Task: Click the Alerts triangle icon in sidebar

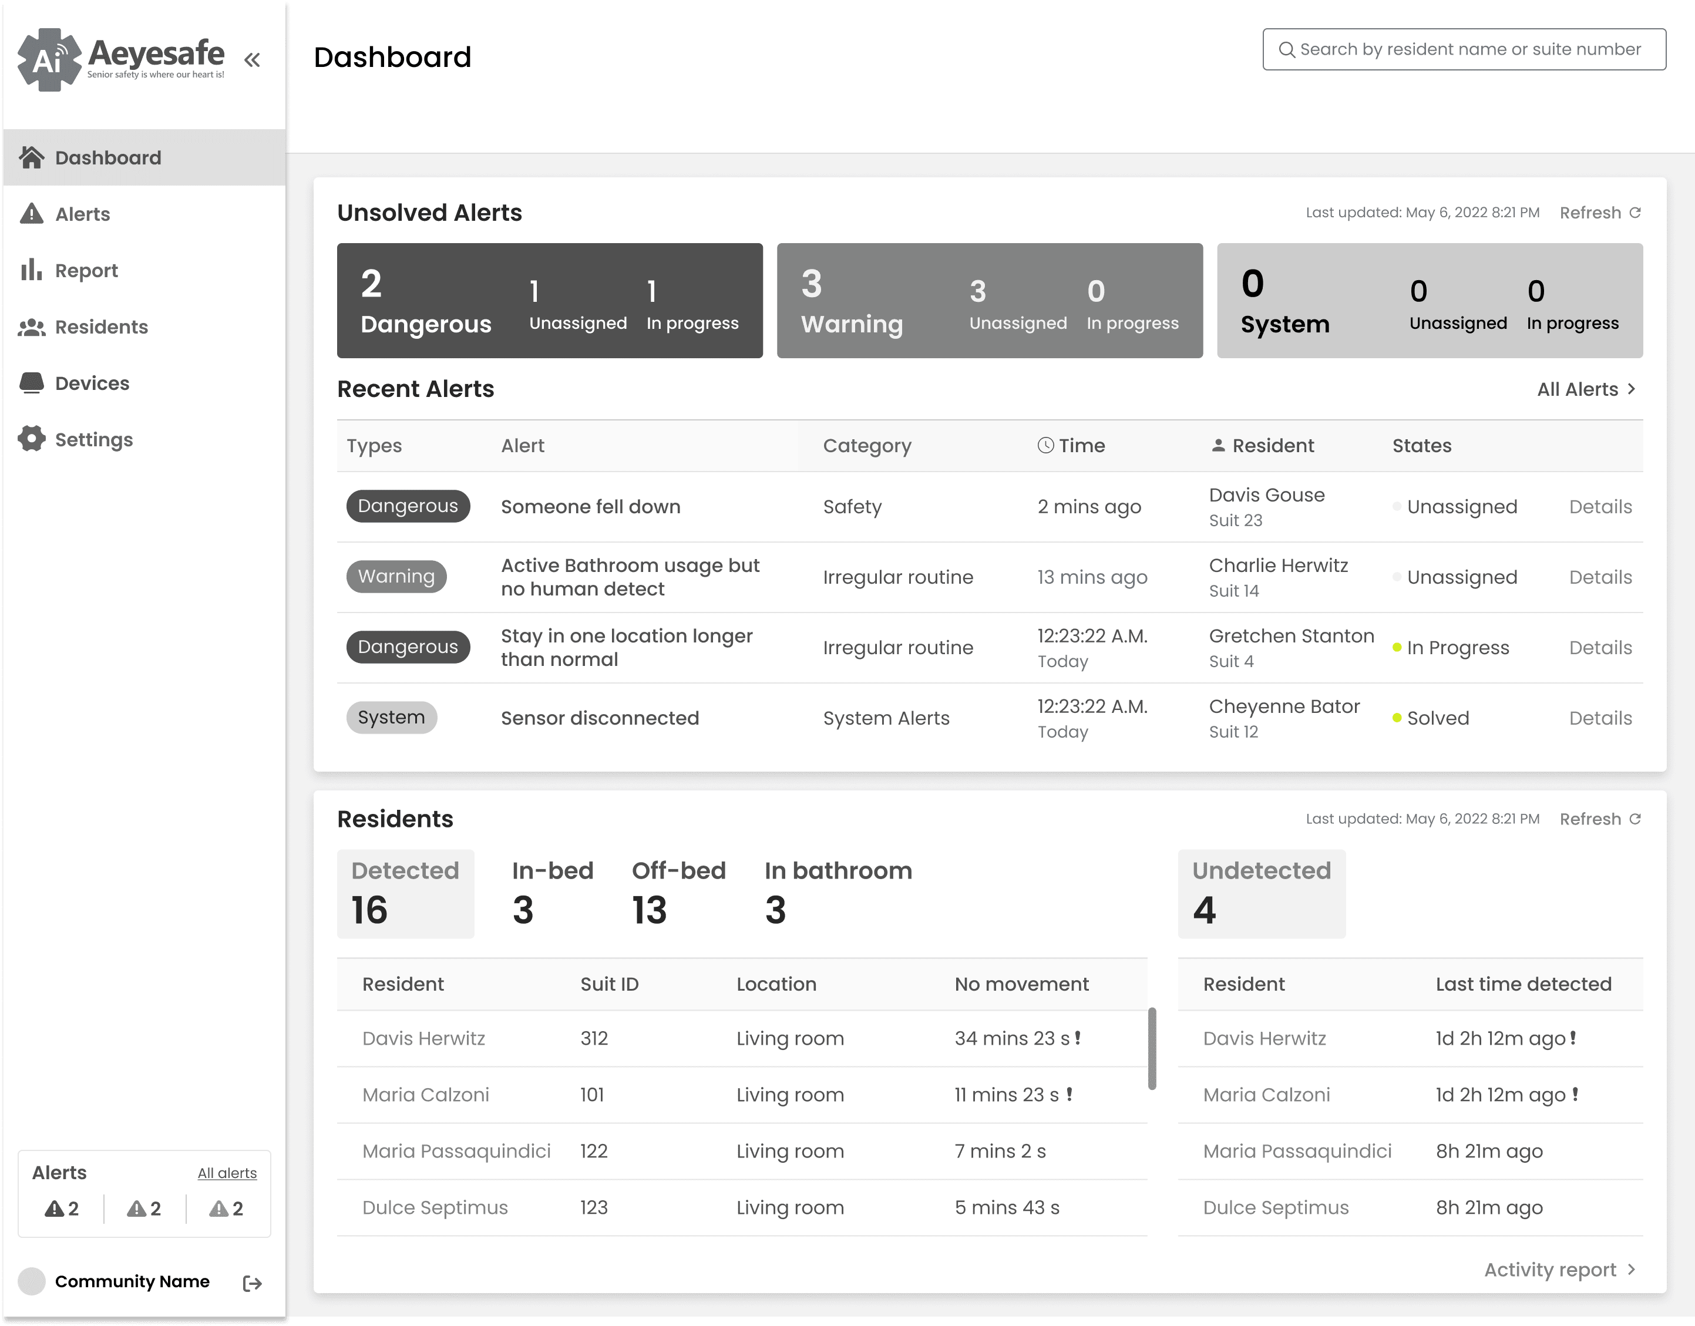Action: 31,214
